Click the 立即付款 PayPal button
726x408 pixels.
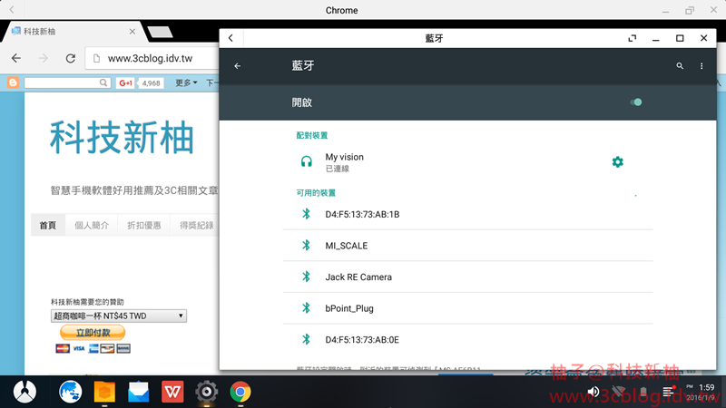click(93, 333)
